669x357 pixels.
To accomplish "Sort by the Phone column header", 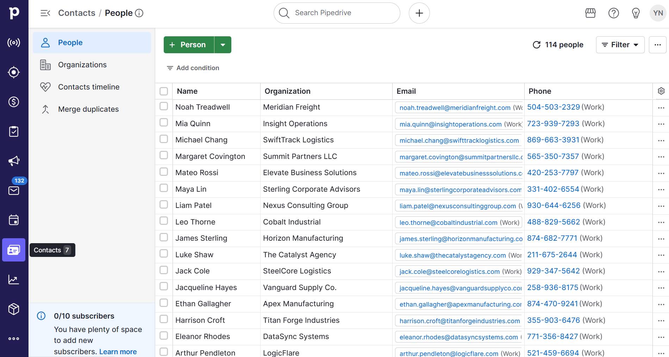I will point(540,91).
